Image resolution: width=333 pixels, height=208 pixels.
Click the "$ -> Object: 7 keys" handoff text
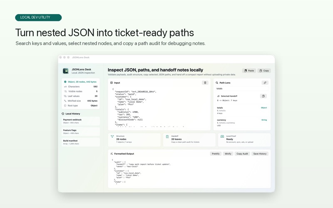(227, 100)
